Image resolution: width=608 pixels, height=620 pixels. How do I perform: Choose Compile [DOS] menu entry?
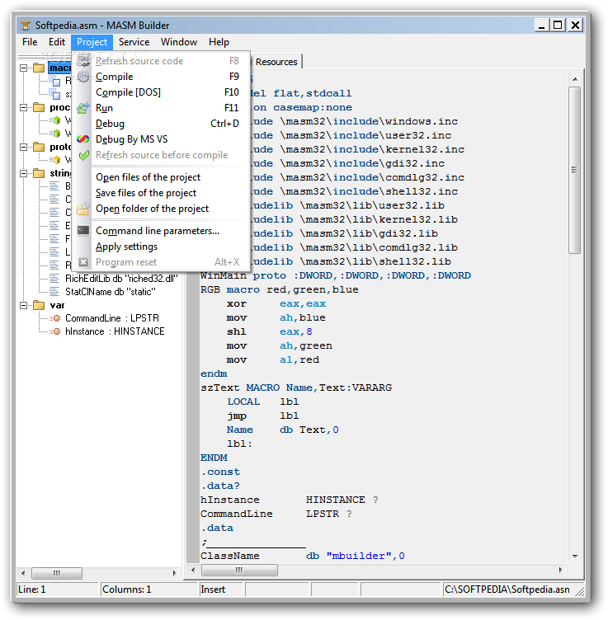pyautogui.click(x=162, y=92)
